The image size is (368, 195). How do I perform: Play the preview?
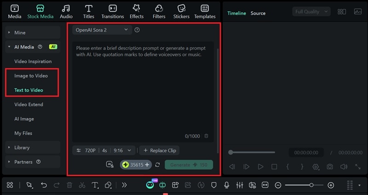click(x=260, y=166)
